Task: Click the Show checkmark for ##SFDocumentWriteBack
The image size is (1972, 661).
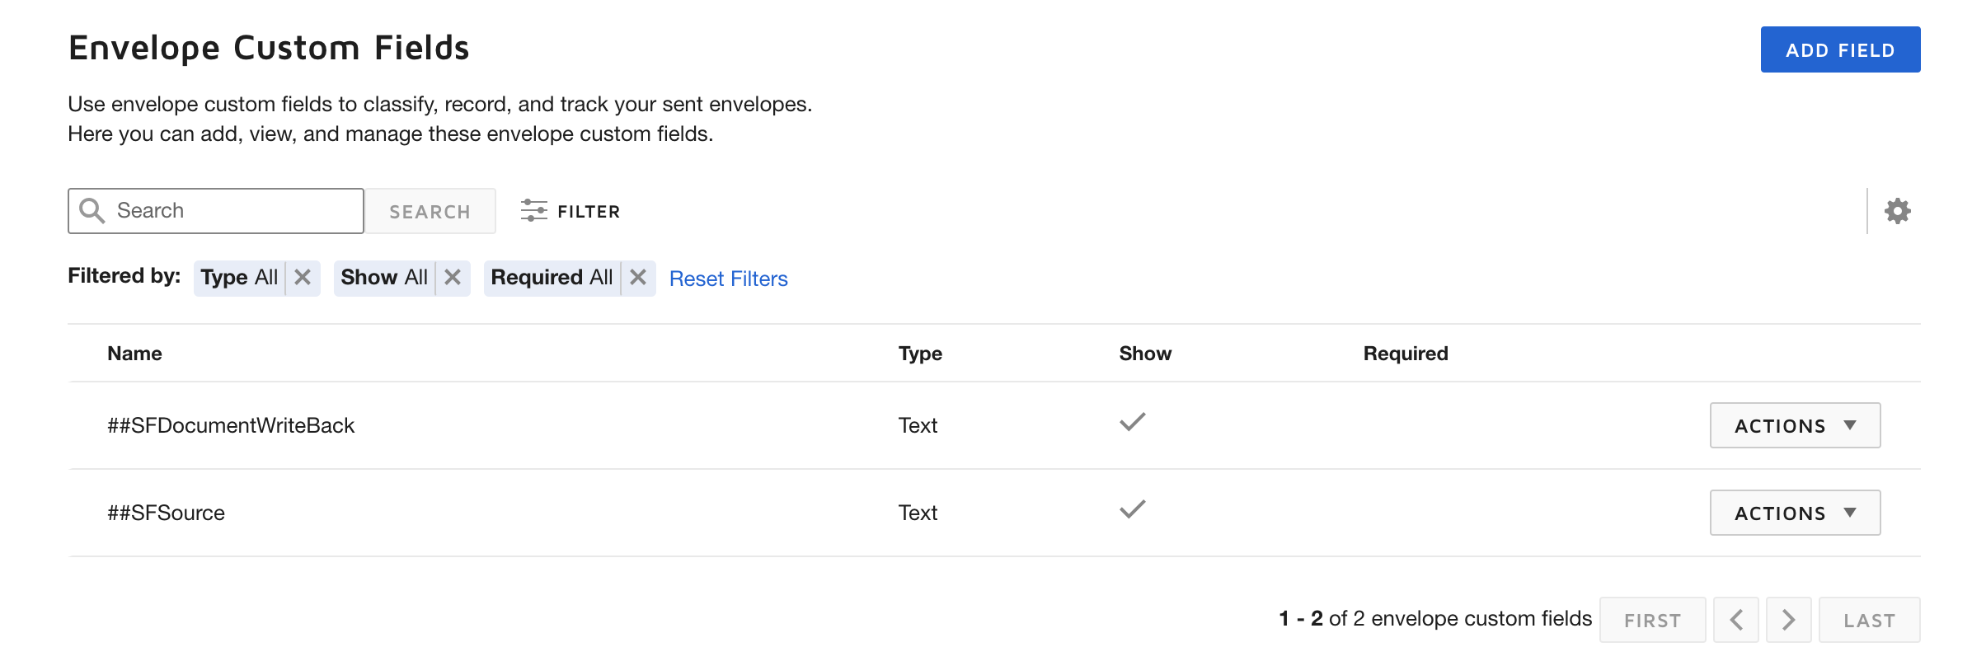Action: click(1133, 422)
